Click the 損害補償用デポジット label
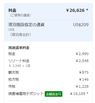This screenshot has width=95, height=103. (26, 94)
